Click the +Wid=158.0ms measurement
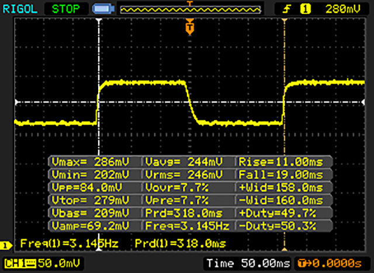Screen dimensions: 374x273 click(x=281, y=188)
